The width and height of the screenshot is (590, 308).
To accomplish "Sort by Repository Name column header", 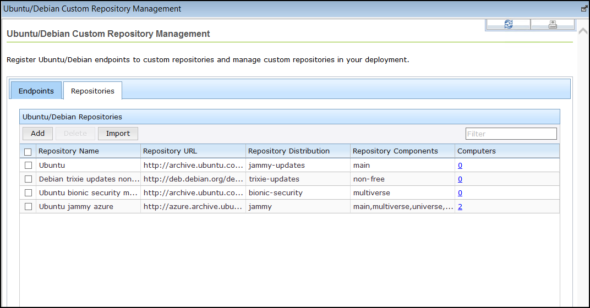I will [x=89, y=151].
